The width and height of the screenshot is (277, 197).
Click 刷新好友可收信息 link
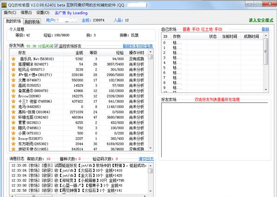138,46
